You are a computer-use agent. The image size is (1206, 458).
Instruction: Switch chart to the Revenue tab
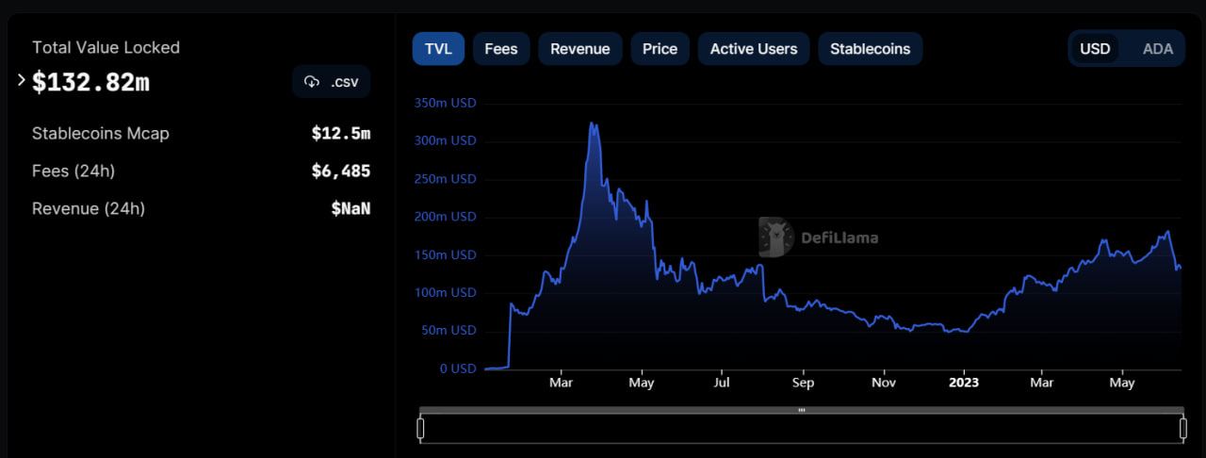pyautogui.click(x=580, y=49)
